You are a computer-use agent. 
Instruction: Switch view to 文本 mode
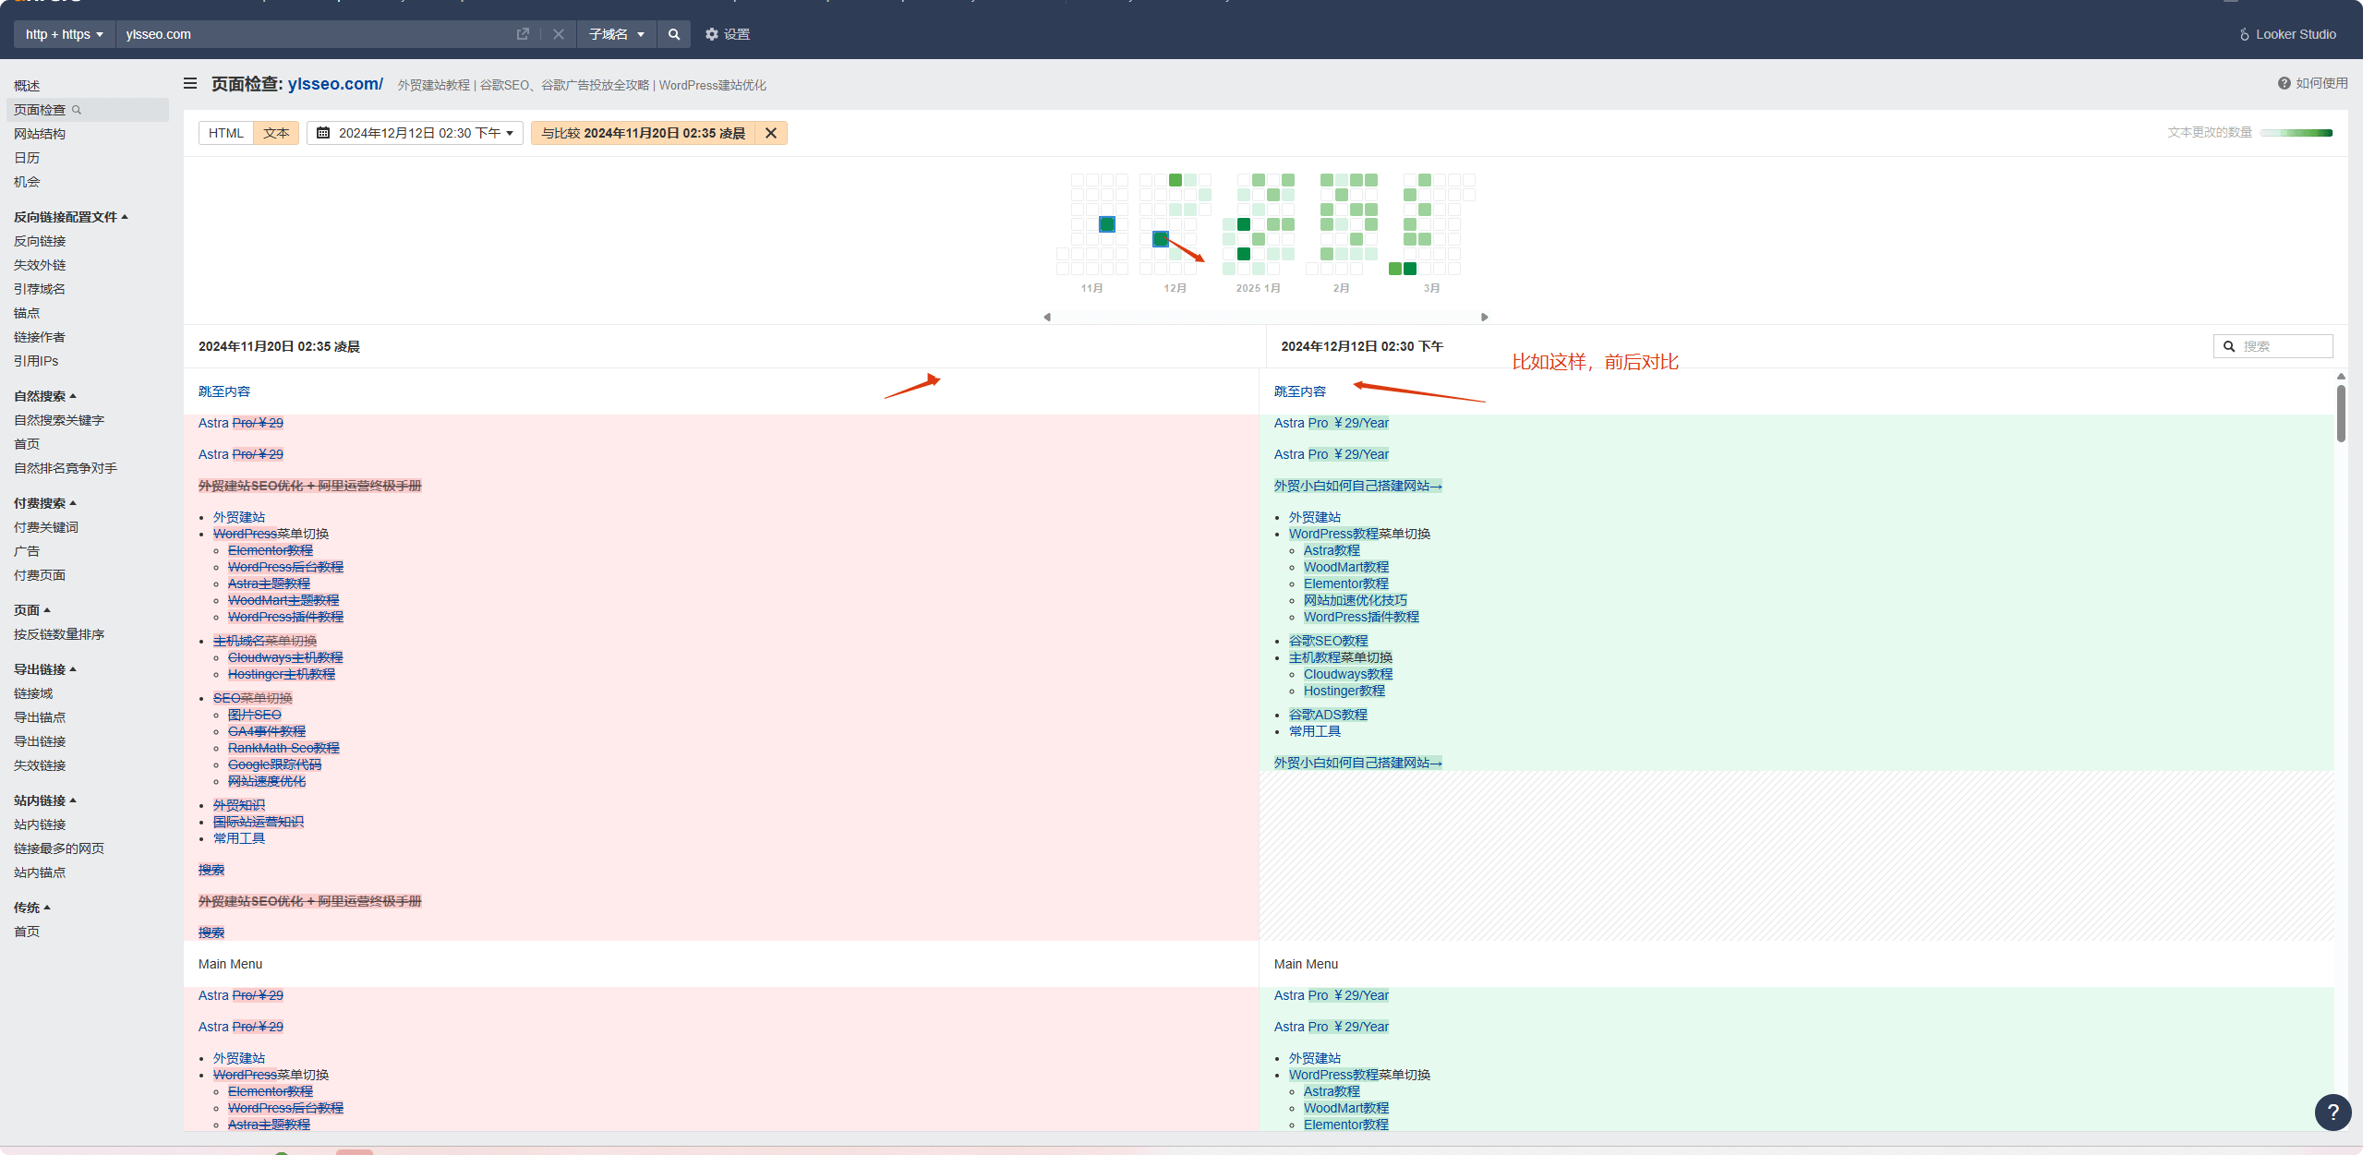pyautogui.click(x=276, y=133)
